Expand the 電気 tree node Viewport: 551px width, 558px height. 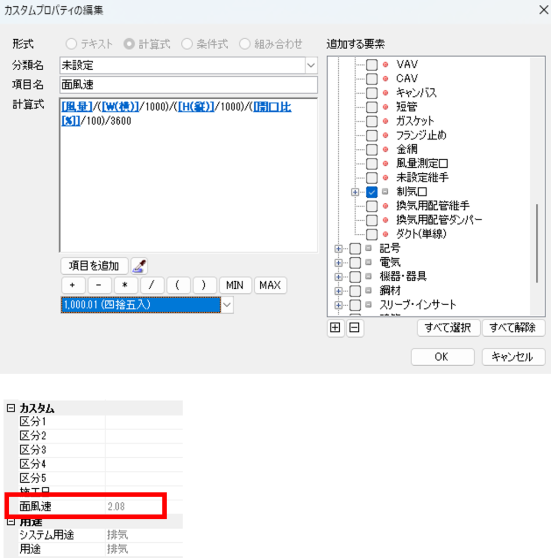point(339,263)
